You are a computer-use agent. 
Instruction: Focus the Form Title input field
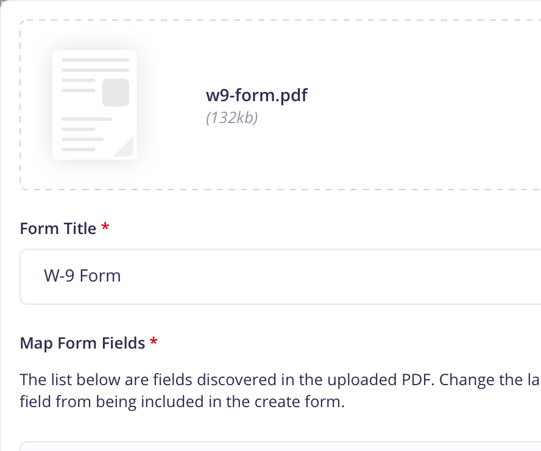tap(280, 277)
